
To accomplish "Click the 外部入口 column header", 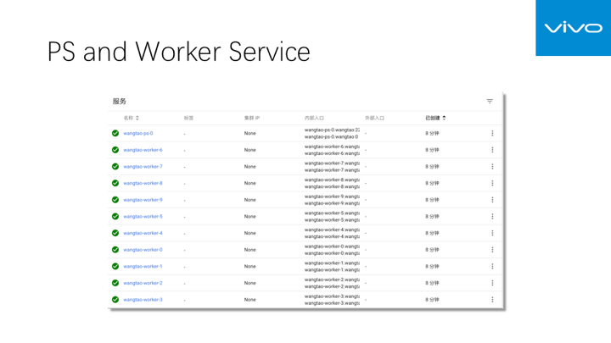I will click(374, 118).
